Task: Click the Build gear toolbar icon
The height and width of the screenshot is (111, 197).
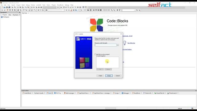Action: click(x=32, y=7)
